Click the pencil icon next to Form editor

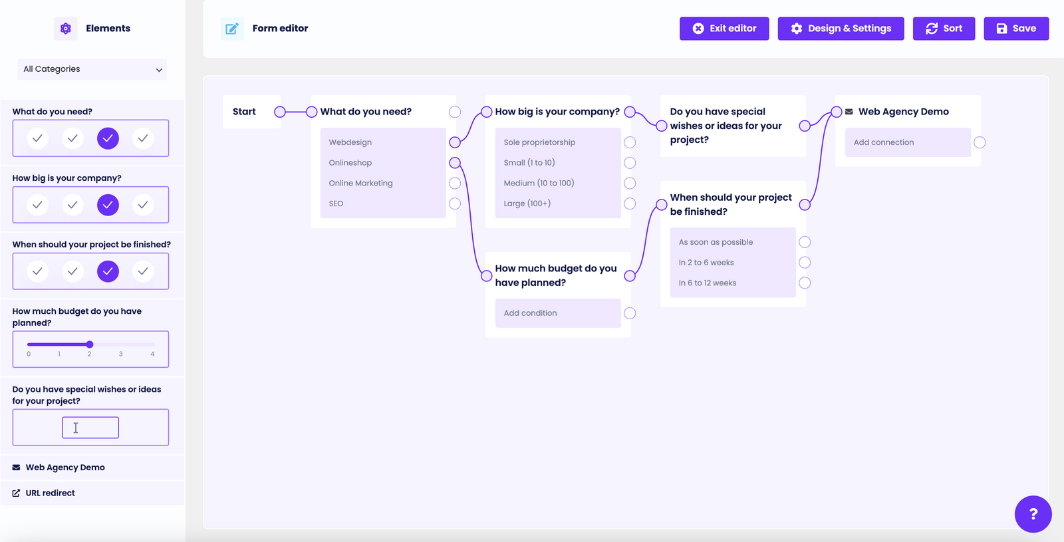coord(232,28)
